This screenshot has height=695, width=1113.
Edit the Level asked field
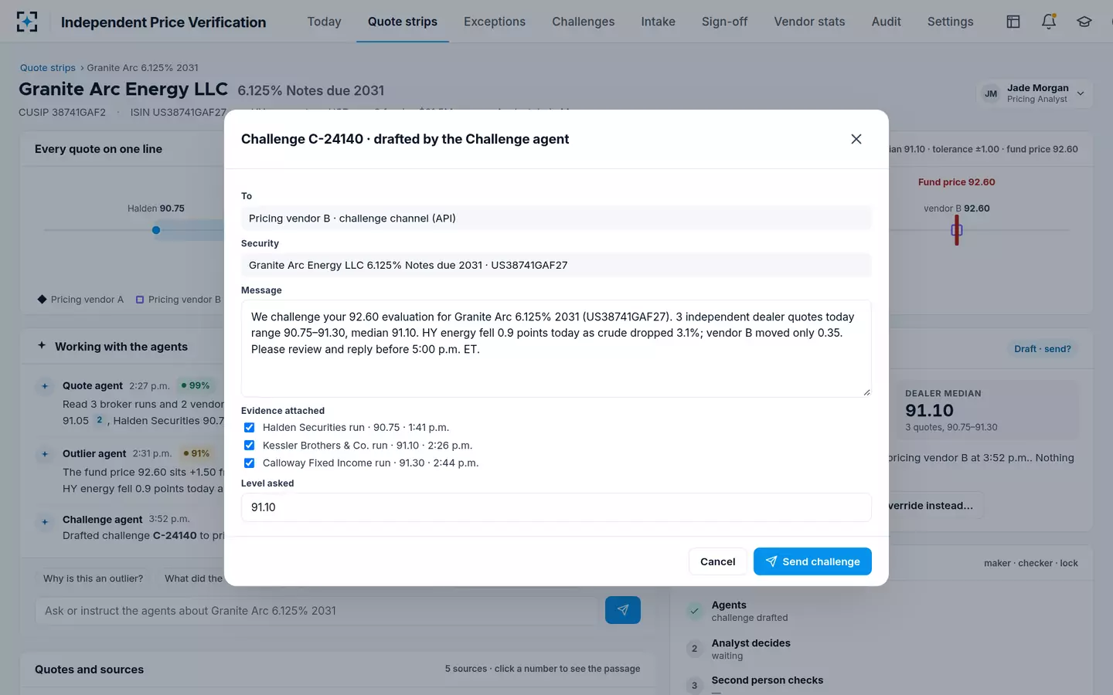556,507
